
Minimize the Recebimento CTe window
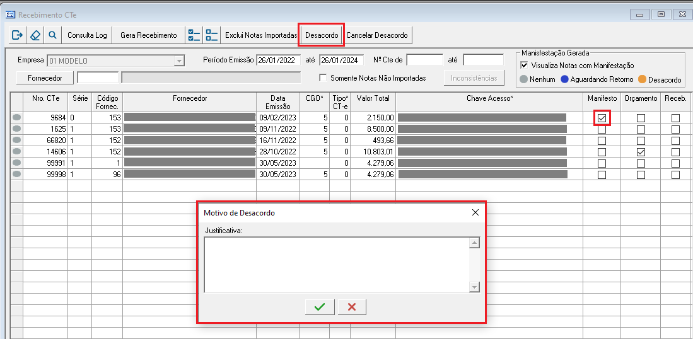coord(639,14)
